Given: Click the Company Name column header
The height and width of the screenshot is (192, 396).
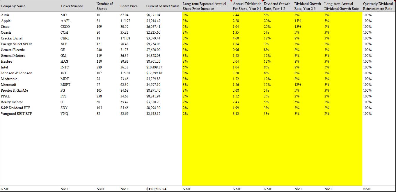Looking at the screenshot, I should coord(13,6).
